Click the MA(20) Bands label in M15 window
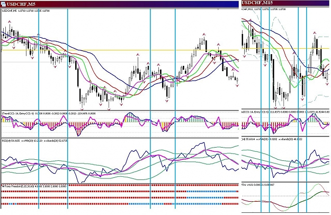This screenshot has height=215, width=331. (x=272, y=139)
